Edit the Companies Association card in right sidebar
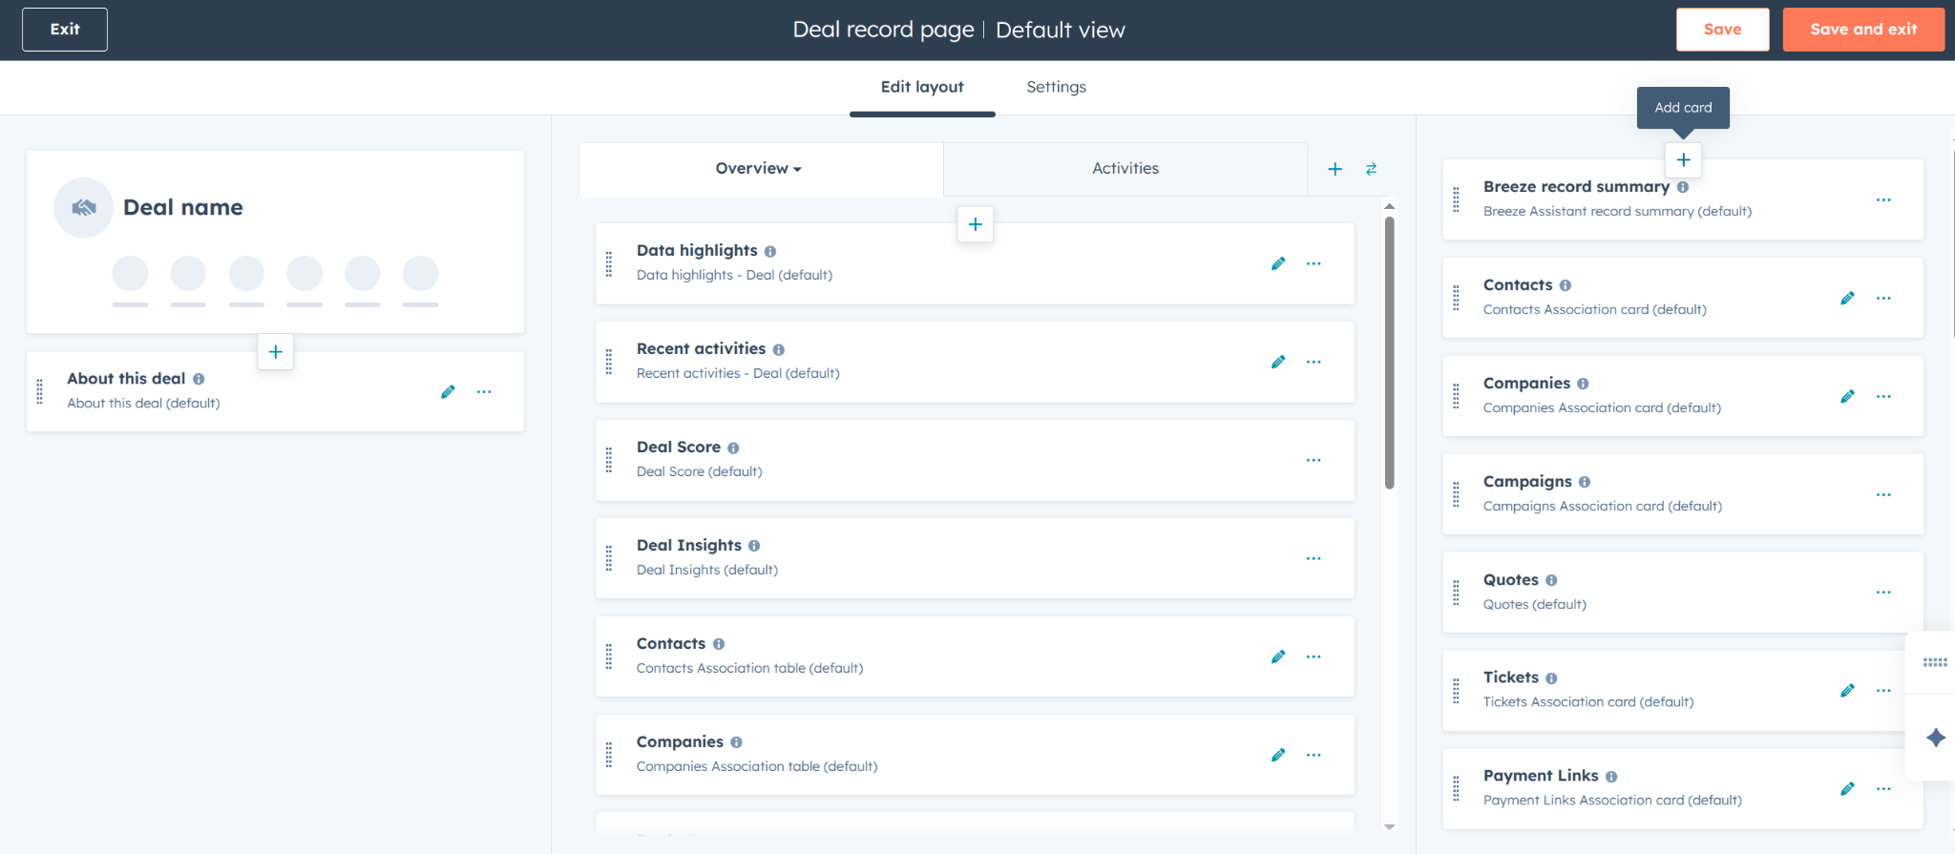 [1848, 396]
